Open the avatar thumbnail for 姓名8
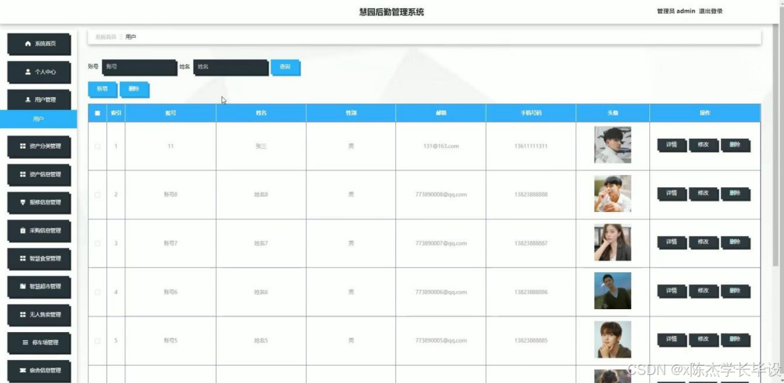The image size is (784, 383). [612, 193]
